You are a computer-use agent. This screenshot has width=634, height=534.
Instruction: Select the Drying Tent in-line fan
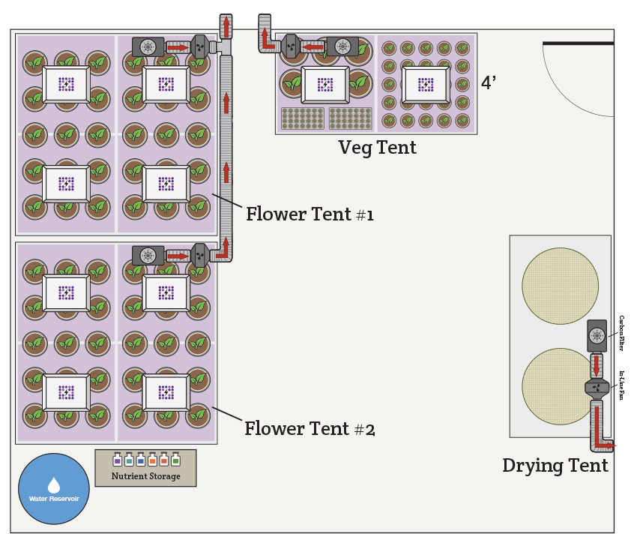coord(597,388)
